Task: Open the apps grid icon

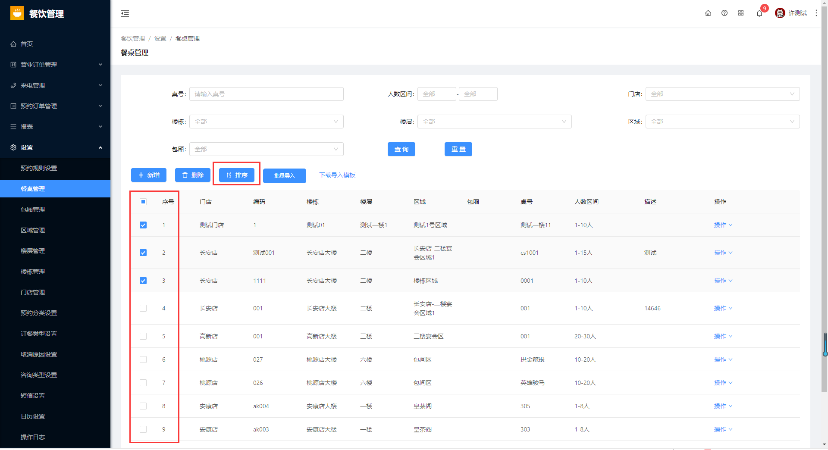Action: (x=741, y=13)
